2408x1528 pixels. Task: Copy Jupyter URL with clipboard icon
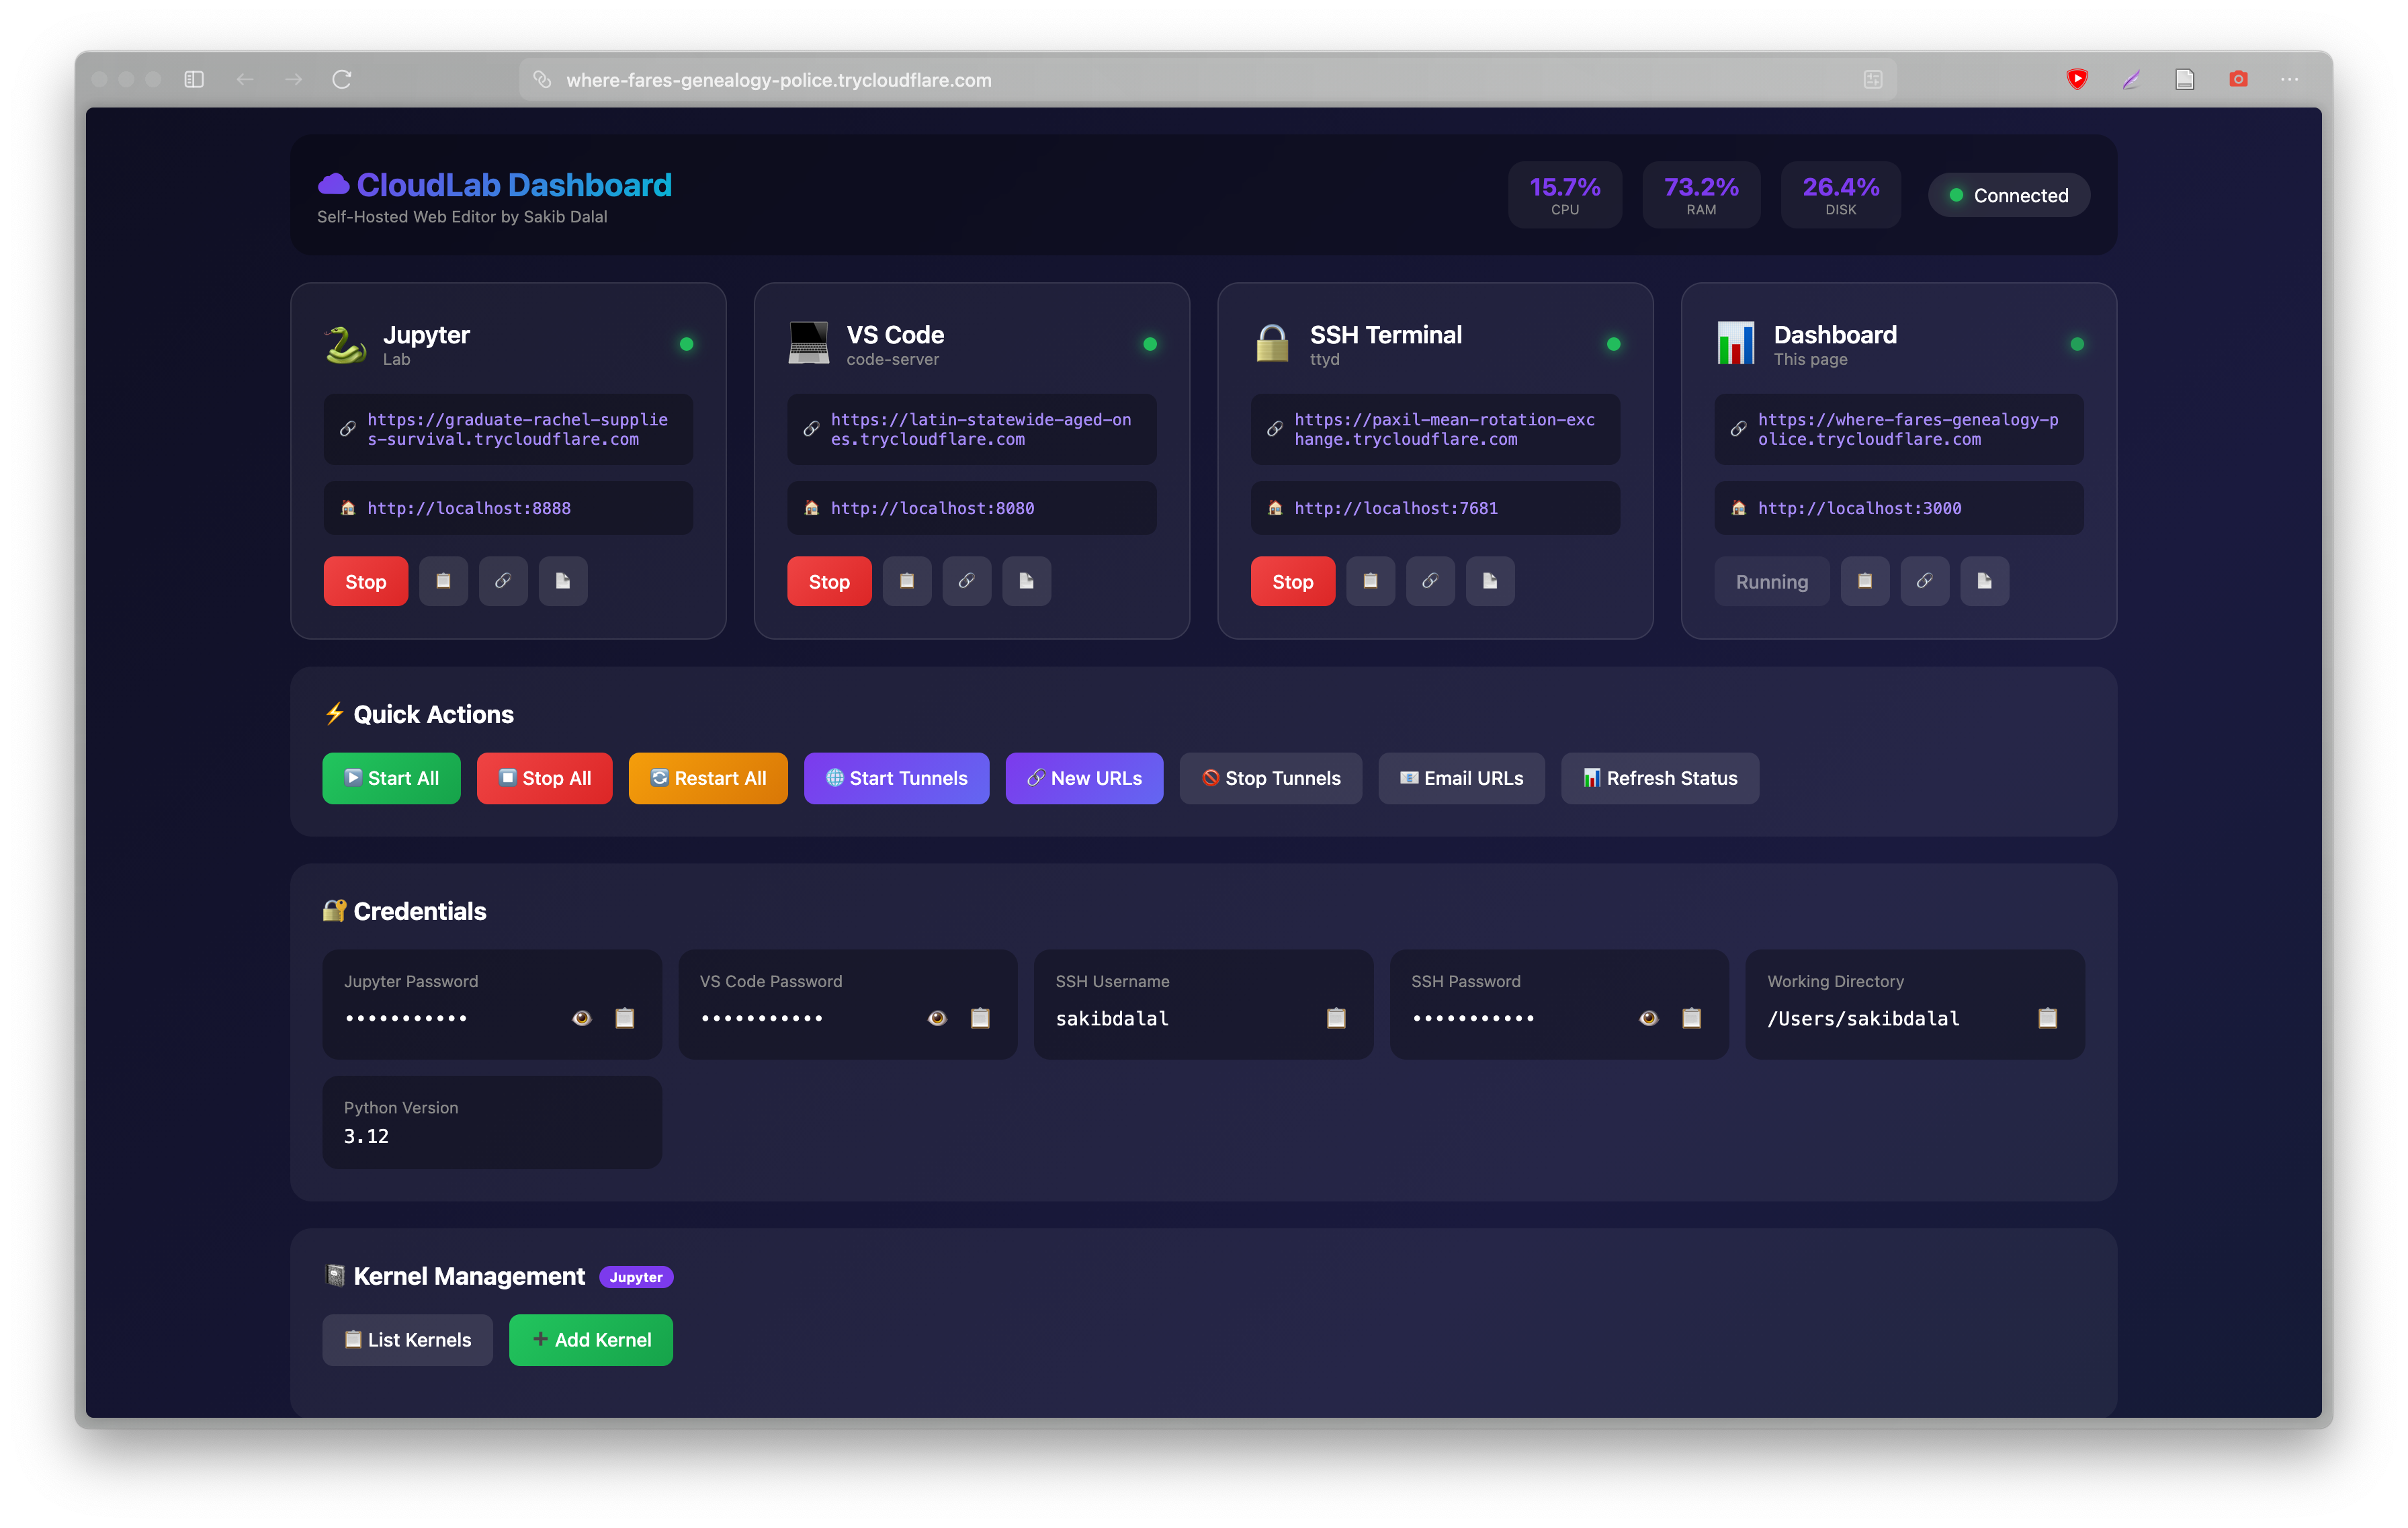(443, 581)
